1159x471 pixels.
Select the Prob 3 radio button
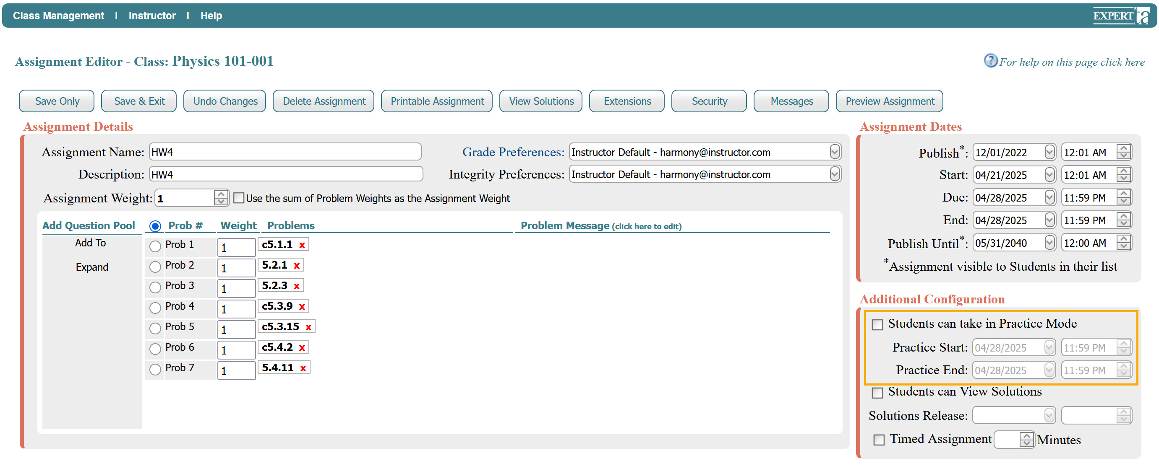[155, 287]
